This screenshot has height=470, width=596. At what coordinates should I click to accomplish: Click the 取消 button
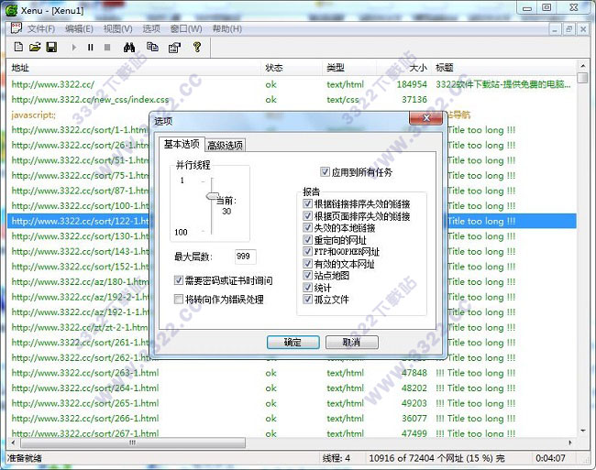[351, 342]
